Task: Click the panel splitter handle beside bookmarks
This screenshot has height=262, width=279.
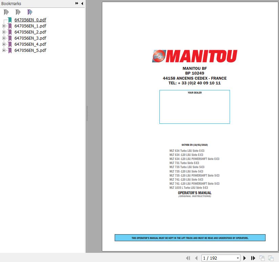Action: [87, 113]
